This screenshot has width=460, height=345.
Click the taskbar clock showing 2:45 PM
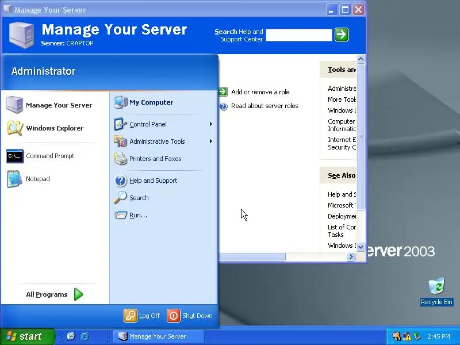click(438, 336)
